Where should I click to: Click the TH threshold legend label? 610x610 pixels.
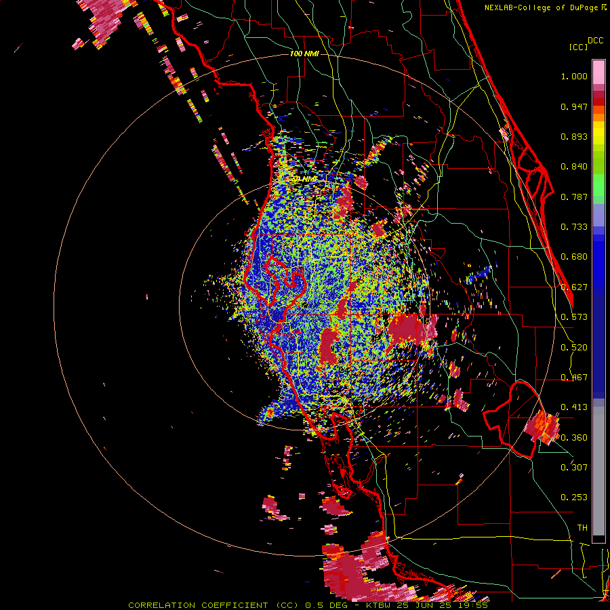(x=582, y=528)
